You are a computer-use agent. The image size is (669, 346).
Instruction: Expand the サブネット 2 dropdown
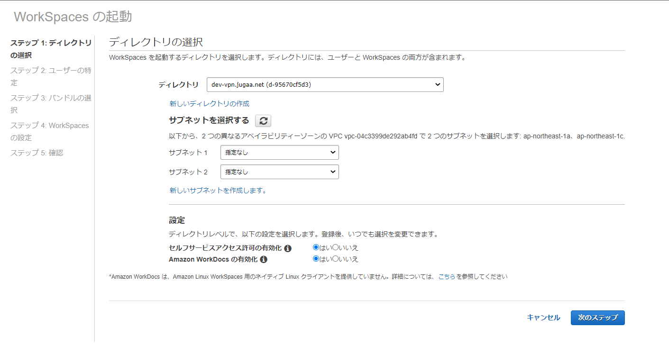point(280,172)
